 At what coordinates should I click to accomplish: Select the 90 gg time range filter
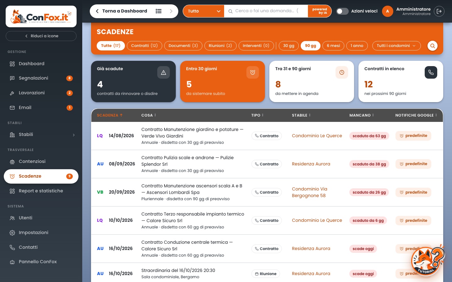tap(310, 46)
